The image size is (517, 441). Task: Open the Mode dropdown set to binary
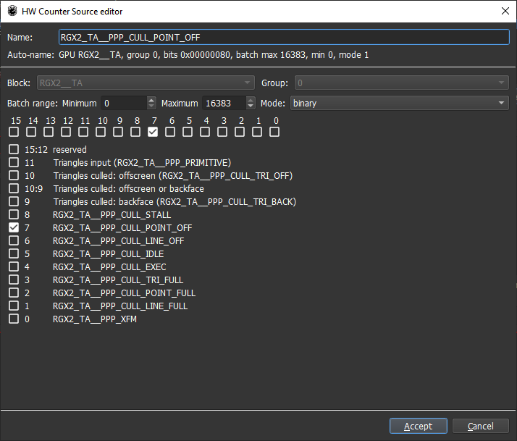[x=399, y=103]
